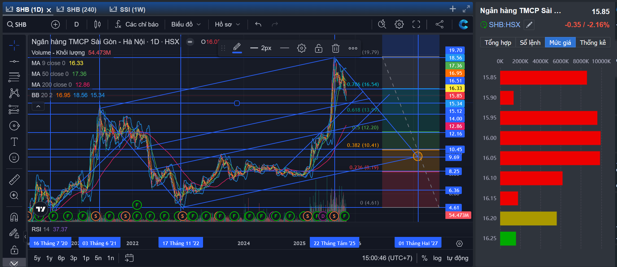Viewport: 617px width, 267px height.
Task: Delete the selected line with trash icon
Action: [336, 48]
